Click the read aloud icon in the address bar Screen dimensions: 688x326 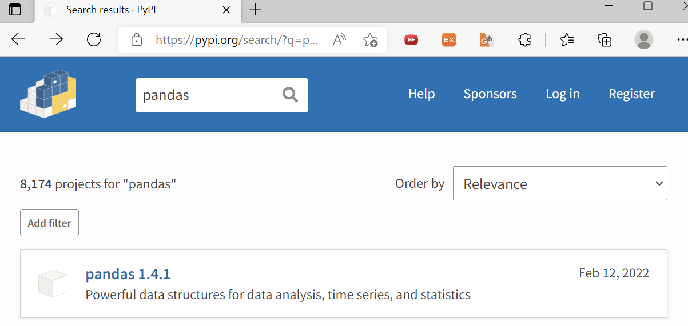[x=340, y=40]
